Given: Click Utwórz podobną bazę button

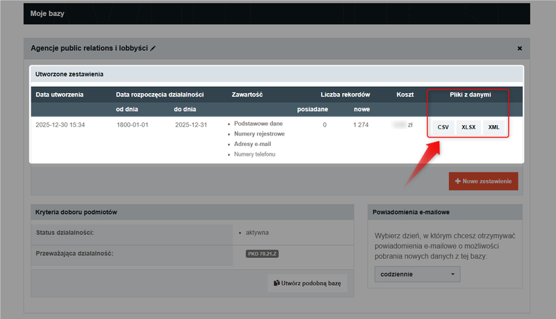Looking at the screenshot, I should coord(306,284).
